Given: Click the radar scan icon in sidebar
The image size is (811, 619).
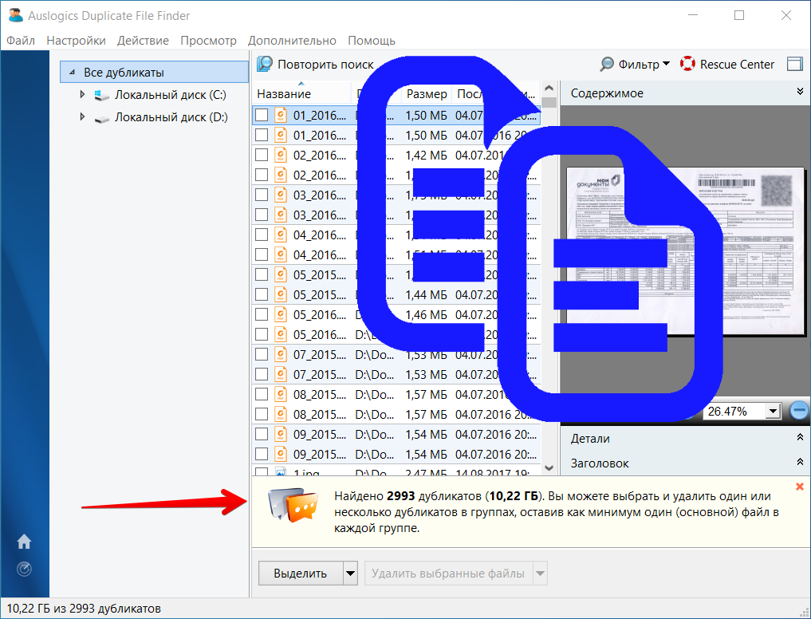Looking at the screenshot, I should coord(24,570).
